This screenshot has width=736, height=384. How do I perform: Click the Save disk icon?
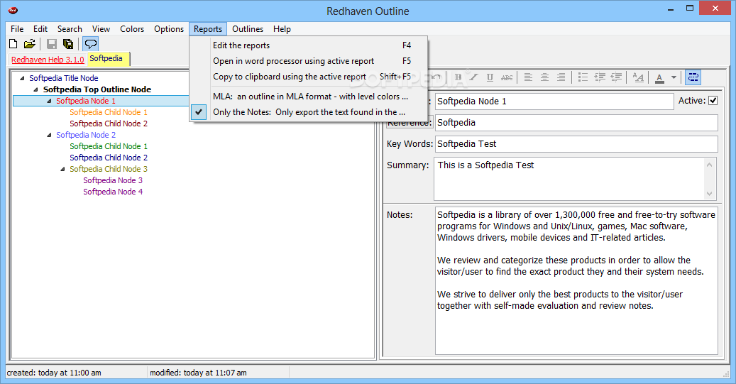(52, 44)
